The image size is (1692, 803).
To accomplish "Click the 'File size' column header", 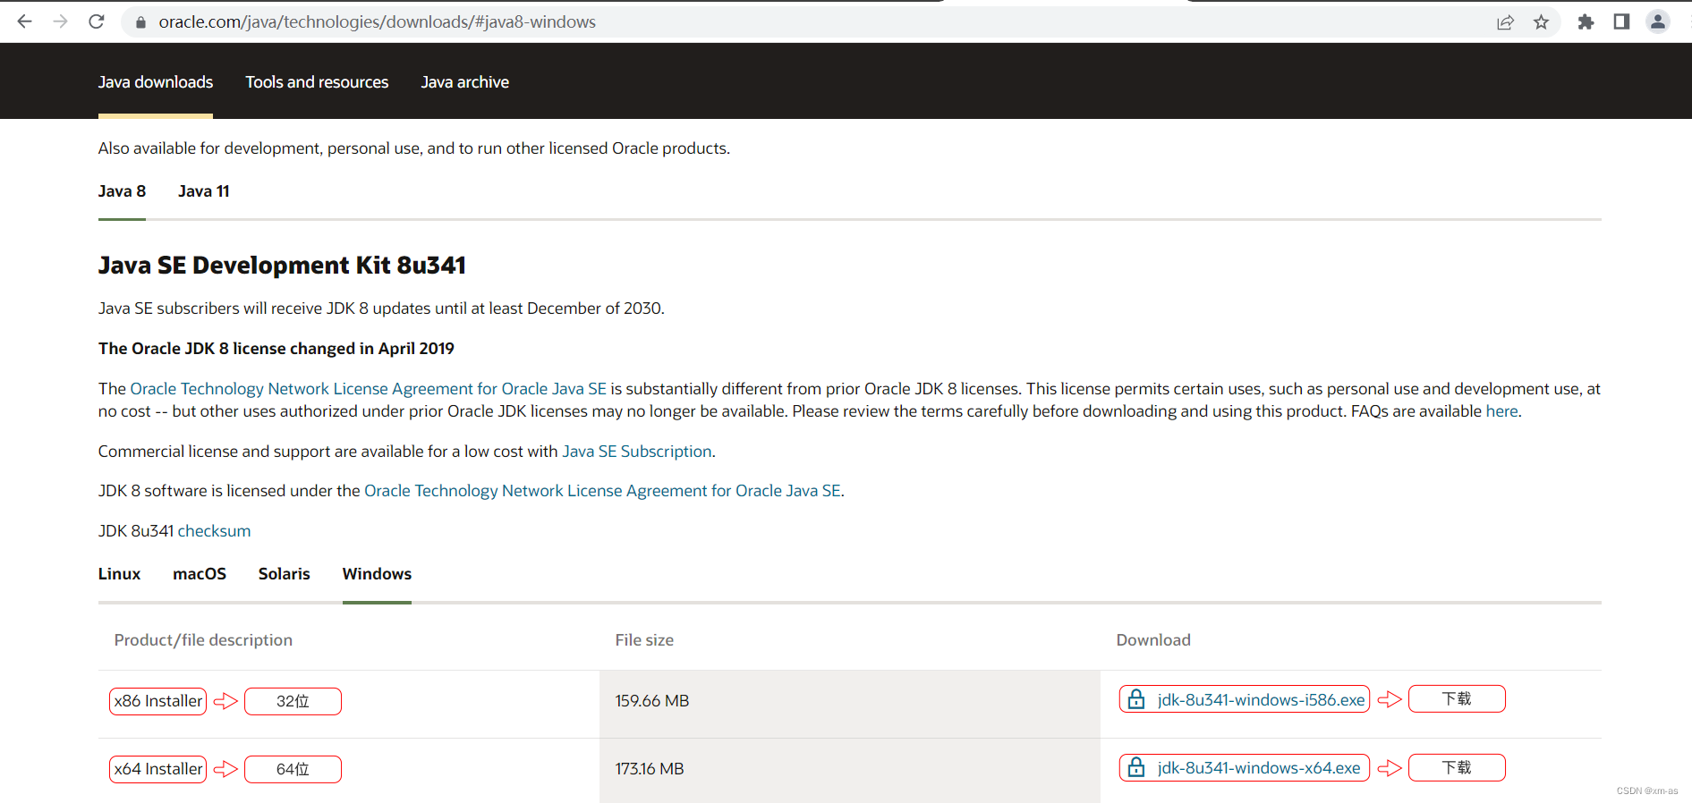I will (x=644, y=640).
